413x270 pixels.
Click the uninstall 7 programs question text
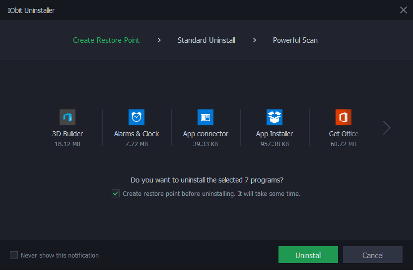tap(207, 180)
